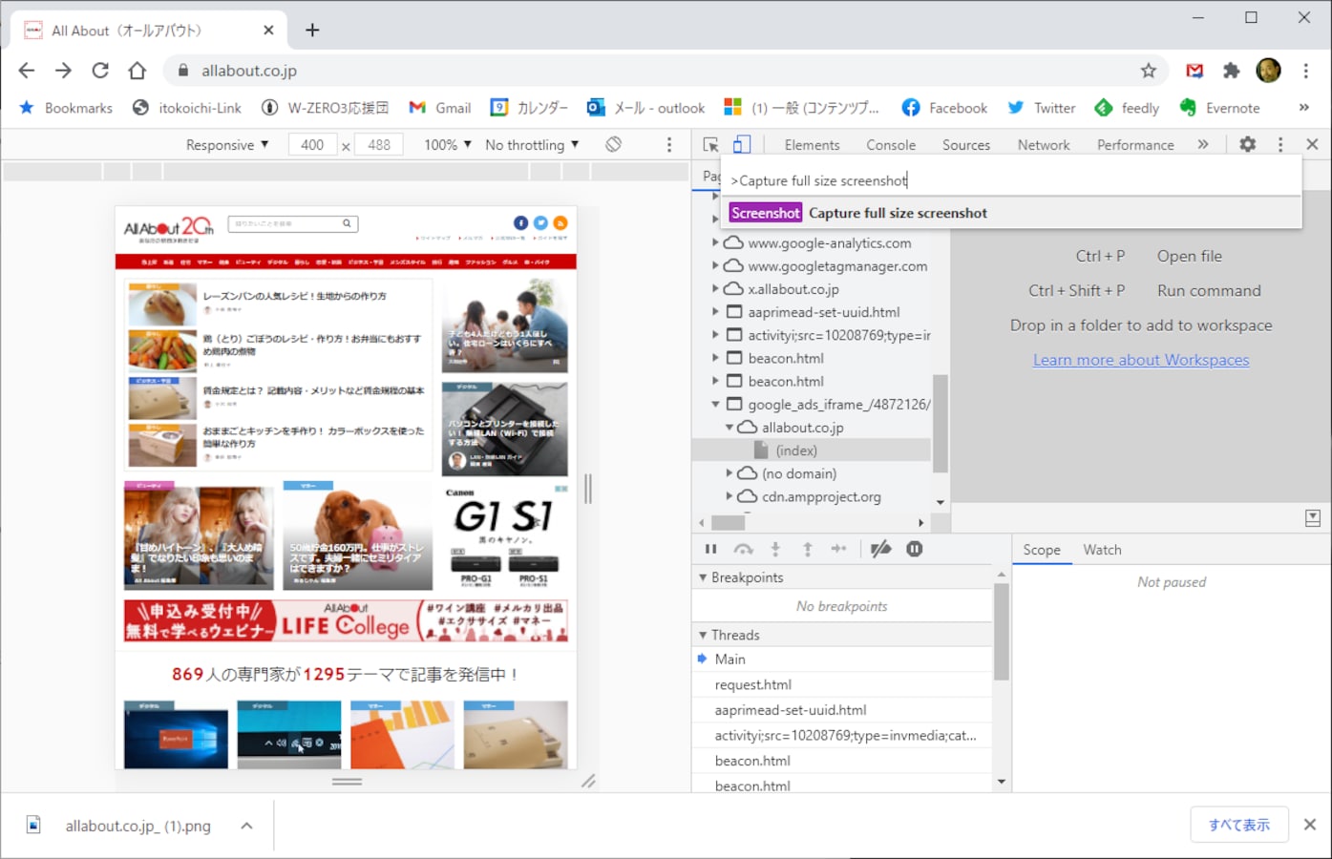
Task: Toggle the device toolbar off
Action: (x=743, y=143)
